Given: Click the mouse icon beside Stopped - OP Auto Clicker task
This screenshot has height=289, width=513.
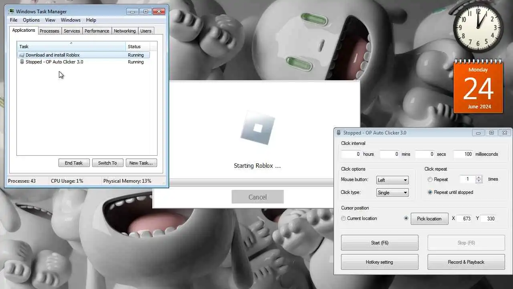Looking at the screenshot, I should pos(22,62).
